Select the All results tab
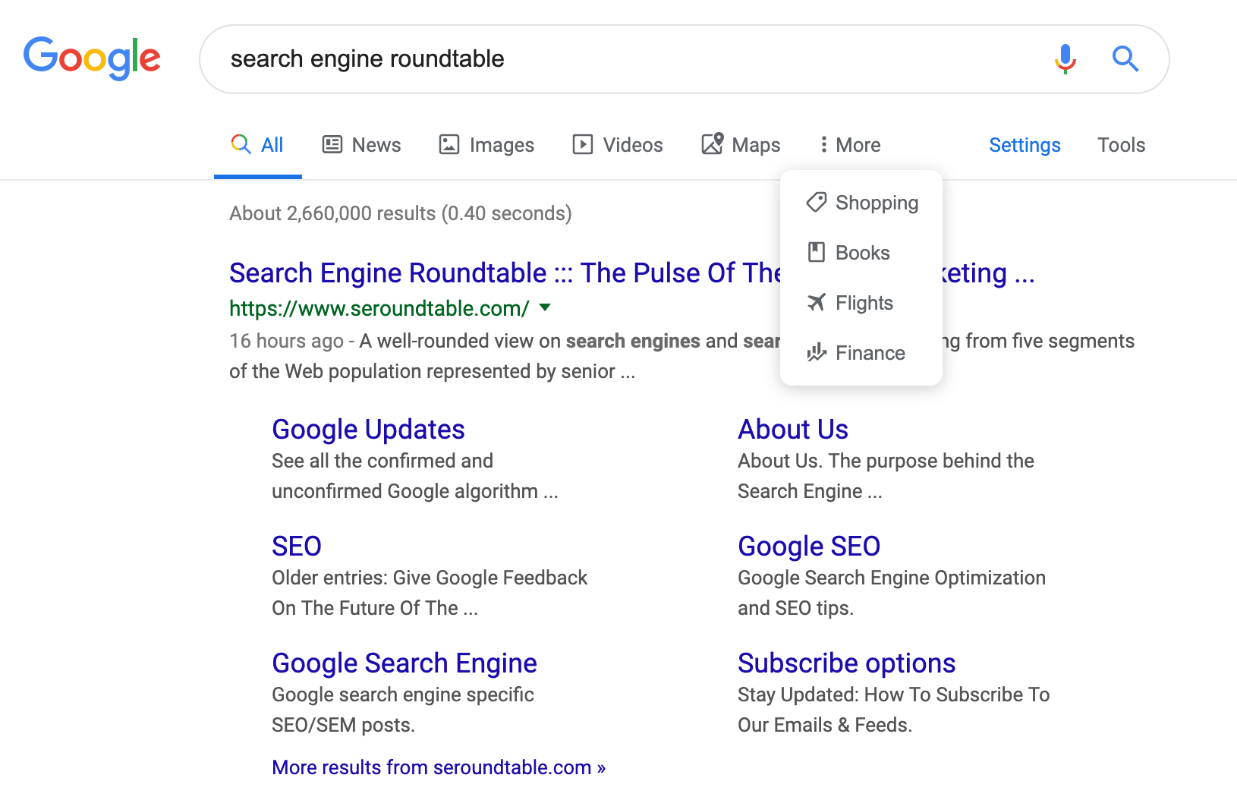 point(257,144)
